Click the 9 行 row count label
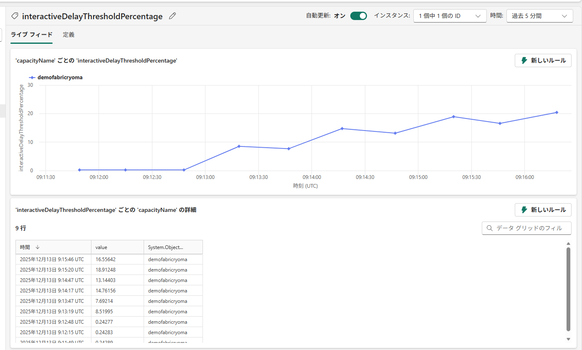 [x=21, y=228]
